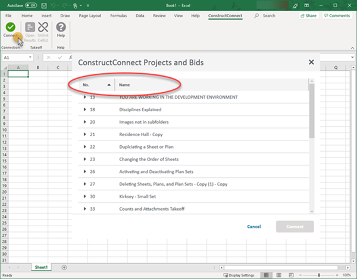This screenshot has height=279, width=357.
Task: Select 'Activating and Deactivating Plan Sets' row
Action: (193, 171)
